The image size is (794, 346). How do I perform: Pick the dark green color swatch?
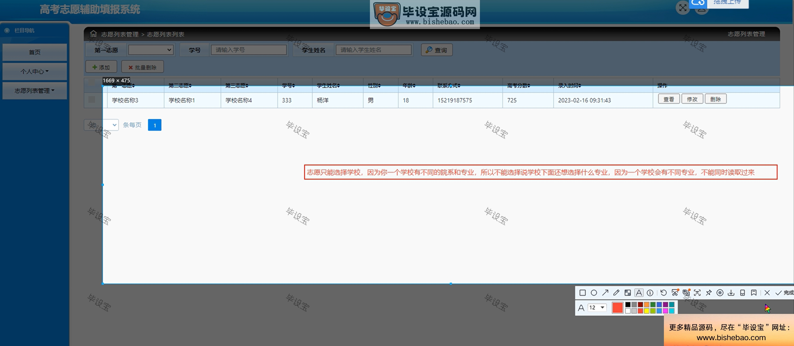click(x=653, y=304)
